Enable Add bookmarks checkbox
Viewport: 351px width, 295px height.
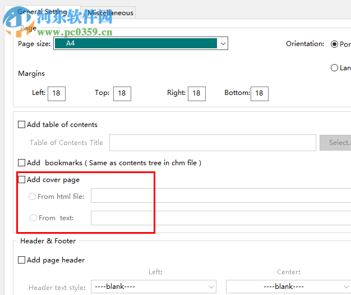pos(21,162)
